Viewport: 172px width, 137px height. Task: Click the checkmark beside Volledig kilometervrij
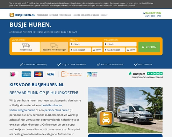click(21, 65)
